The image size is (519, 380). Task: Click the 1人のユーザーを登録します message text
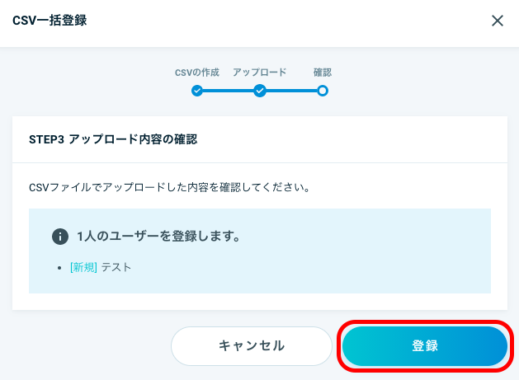pyautogui.click(x=158, y=237)
